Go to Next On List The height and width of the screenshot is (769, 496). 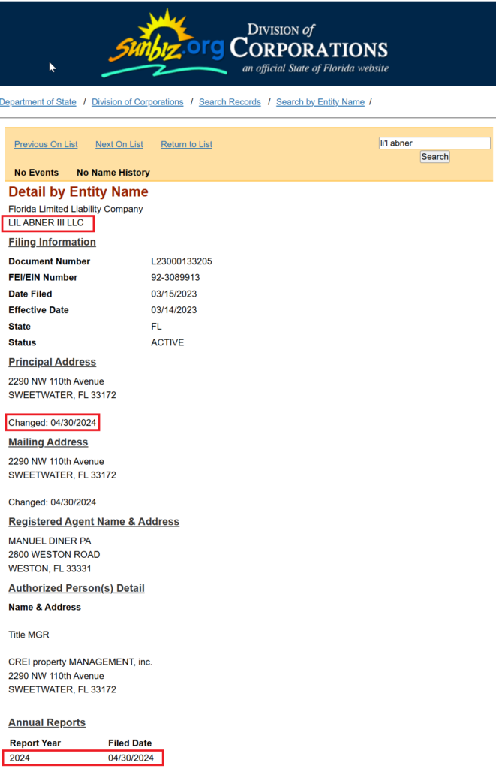(x=119, y=144)
